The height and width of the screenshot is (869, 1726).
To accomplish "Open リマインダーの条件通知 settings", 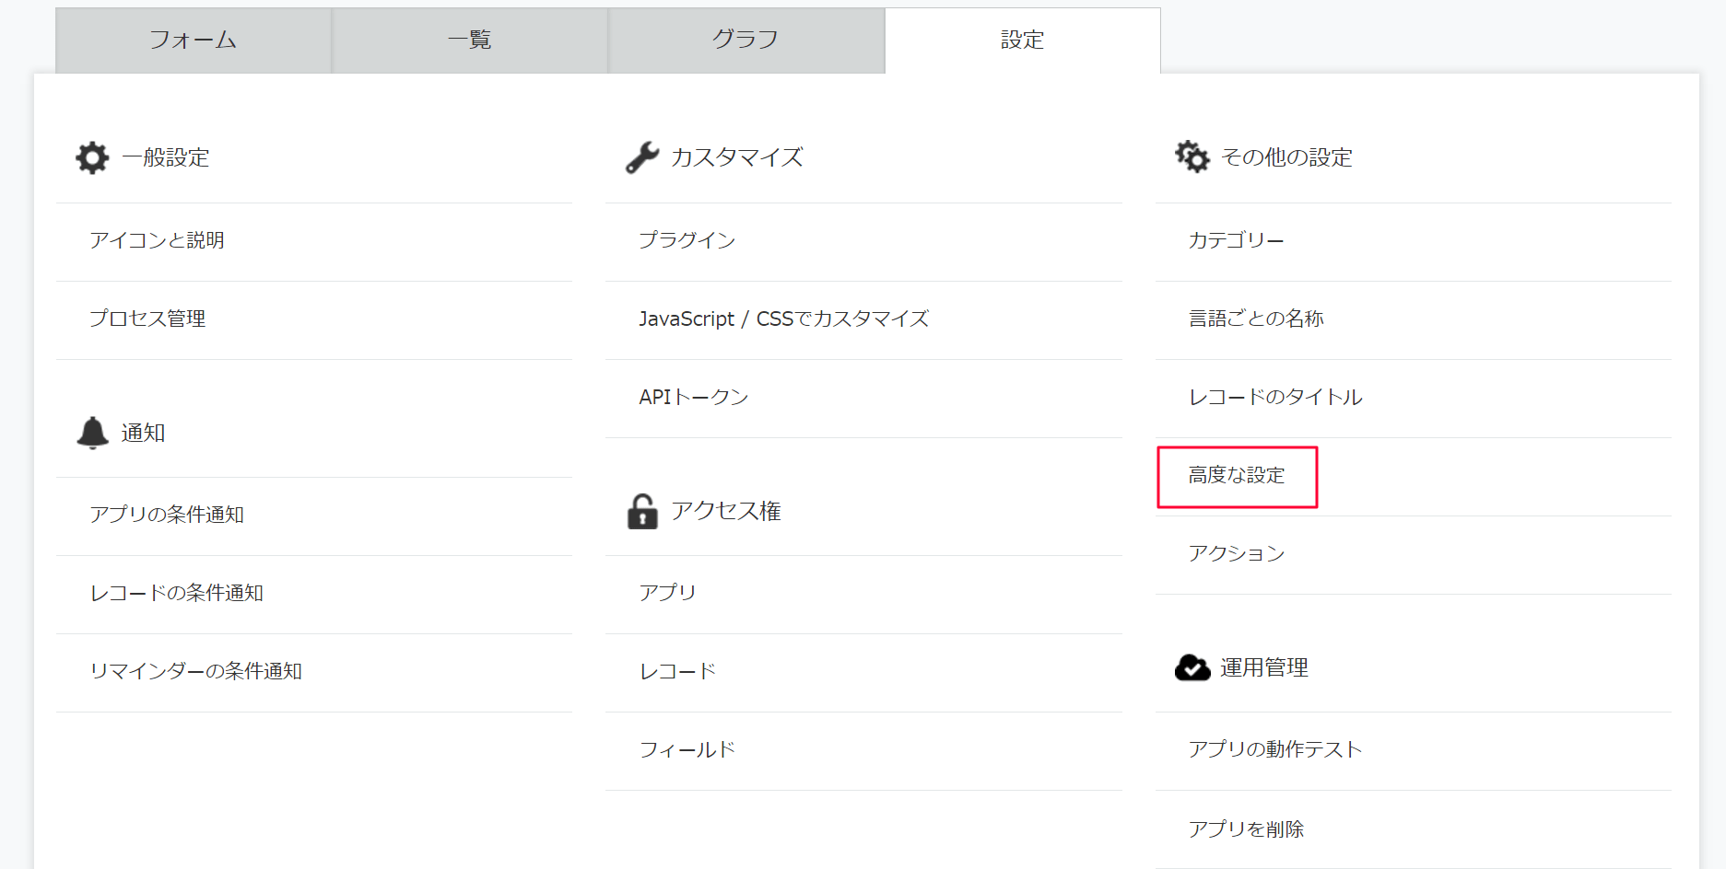I will tap(196, 671).
